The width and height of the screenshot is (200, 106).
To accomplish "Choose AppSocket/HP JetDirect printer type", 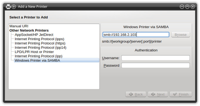I will [34, 35].
